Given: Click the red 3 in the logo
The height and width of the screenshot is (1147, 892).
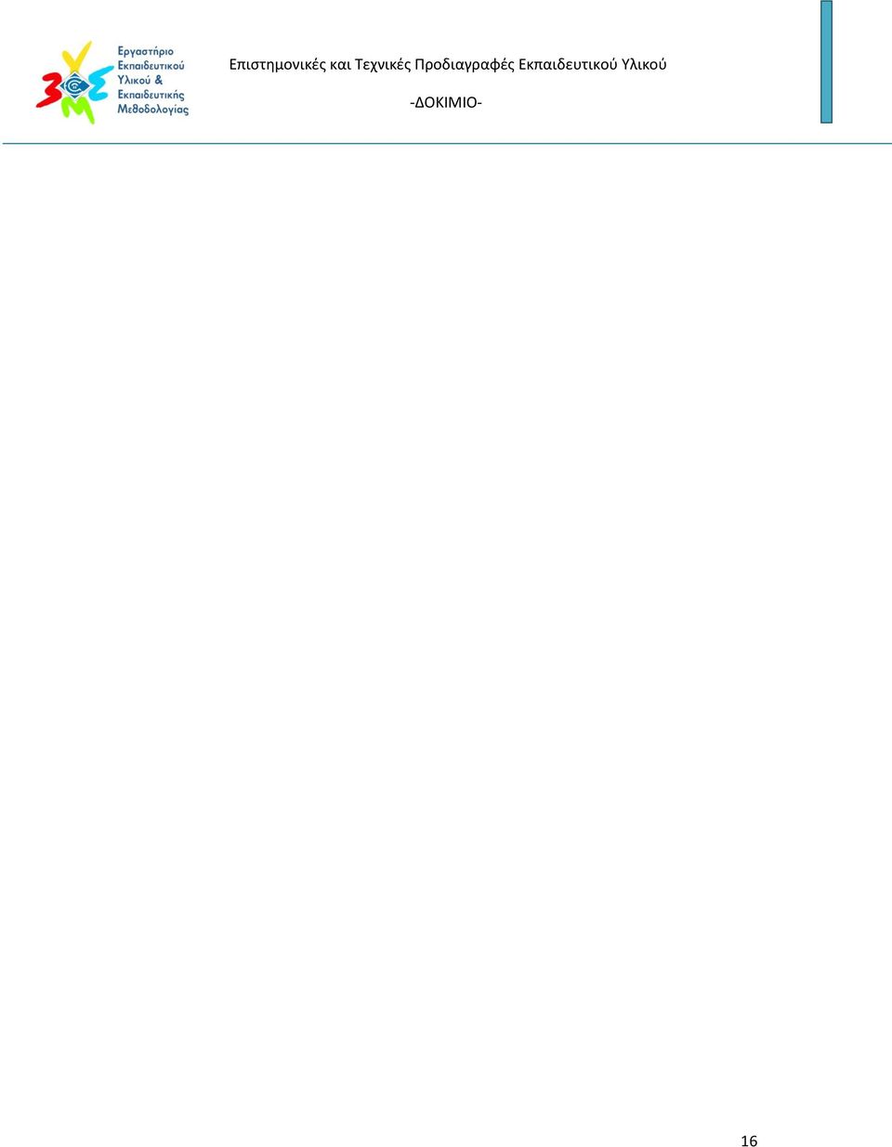Looking at the screenshot, I should click(x=49, y=89).
